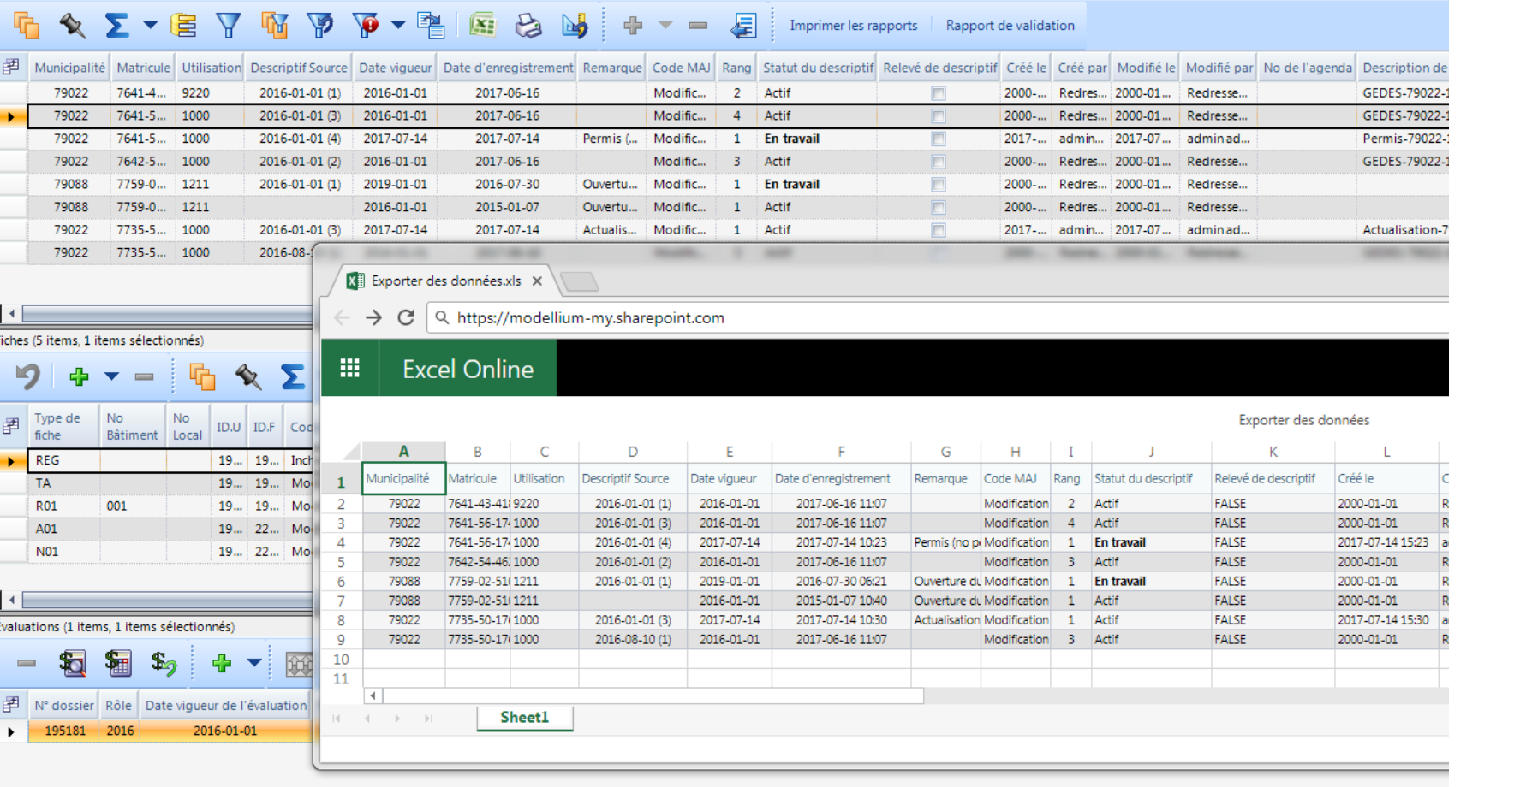Click Imprimer les rapports
1538x787 pixels.
(x=853, y=25)
